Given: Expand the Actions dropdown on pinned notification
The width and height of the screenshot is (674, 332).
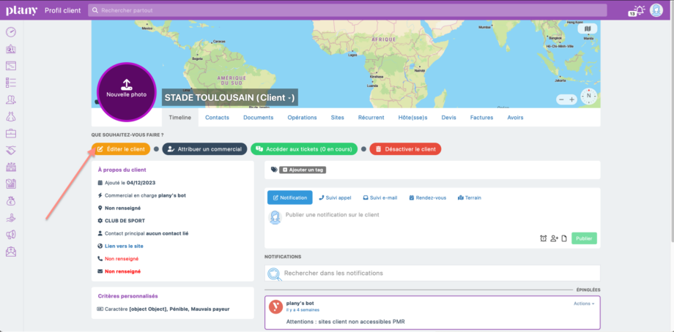Looking at the screenshot, I should [584, 303].
